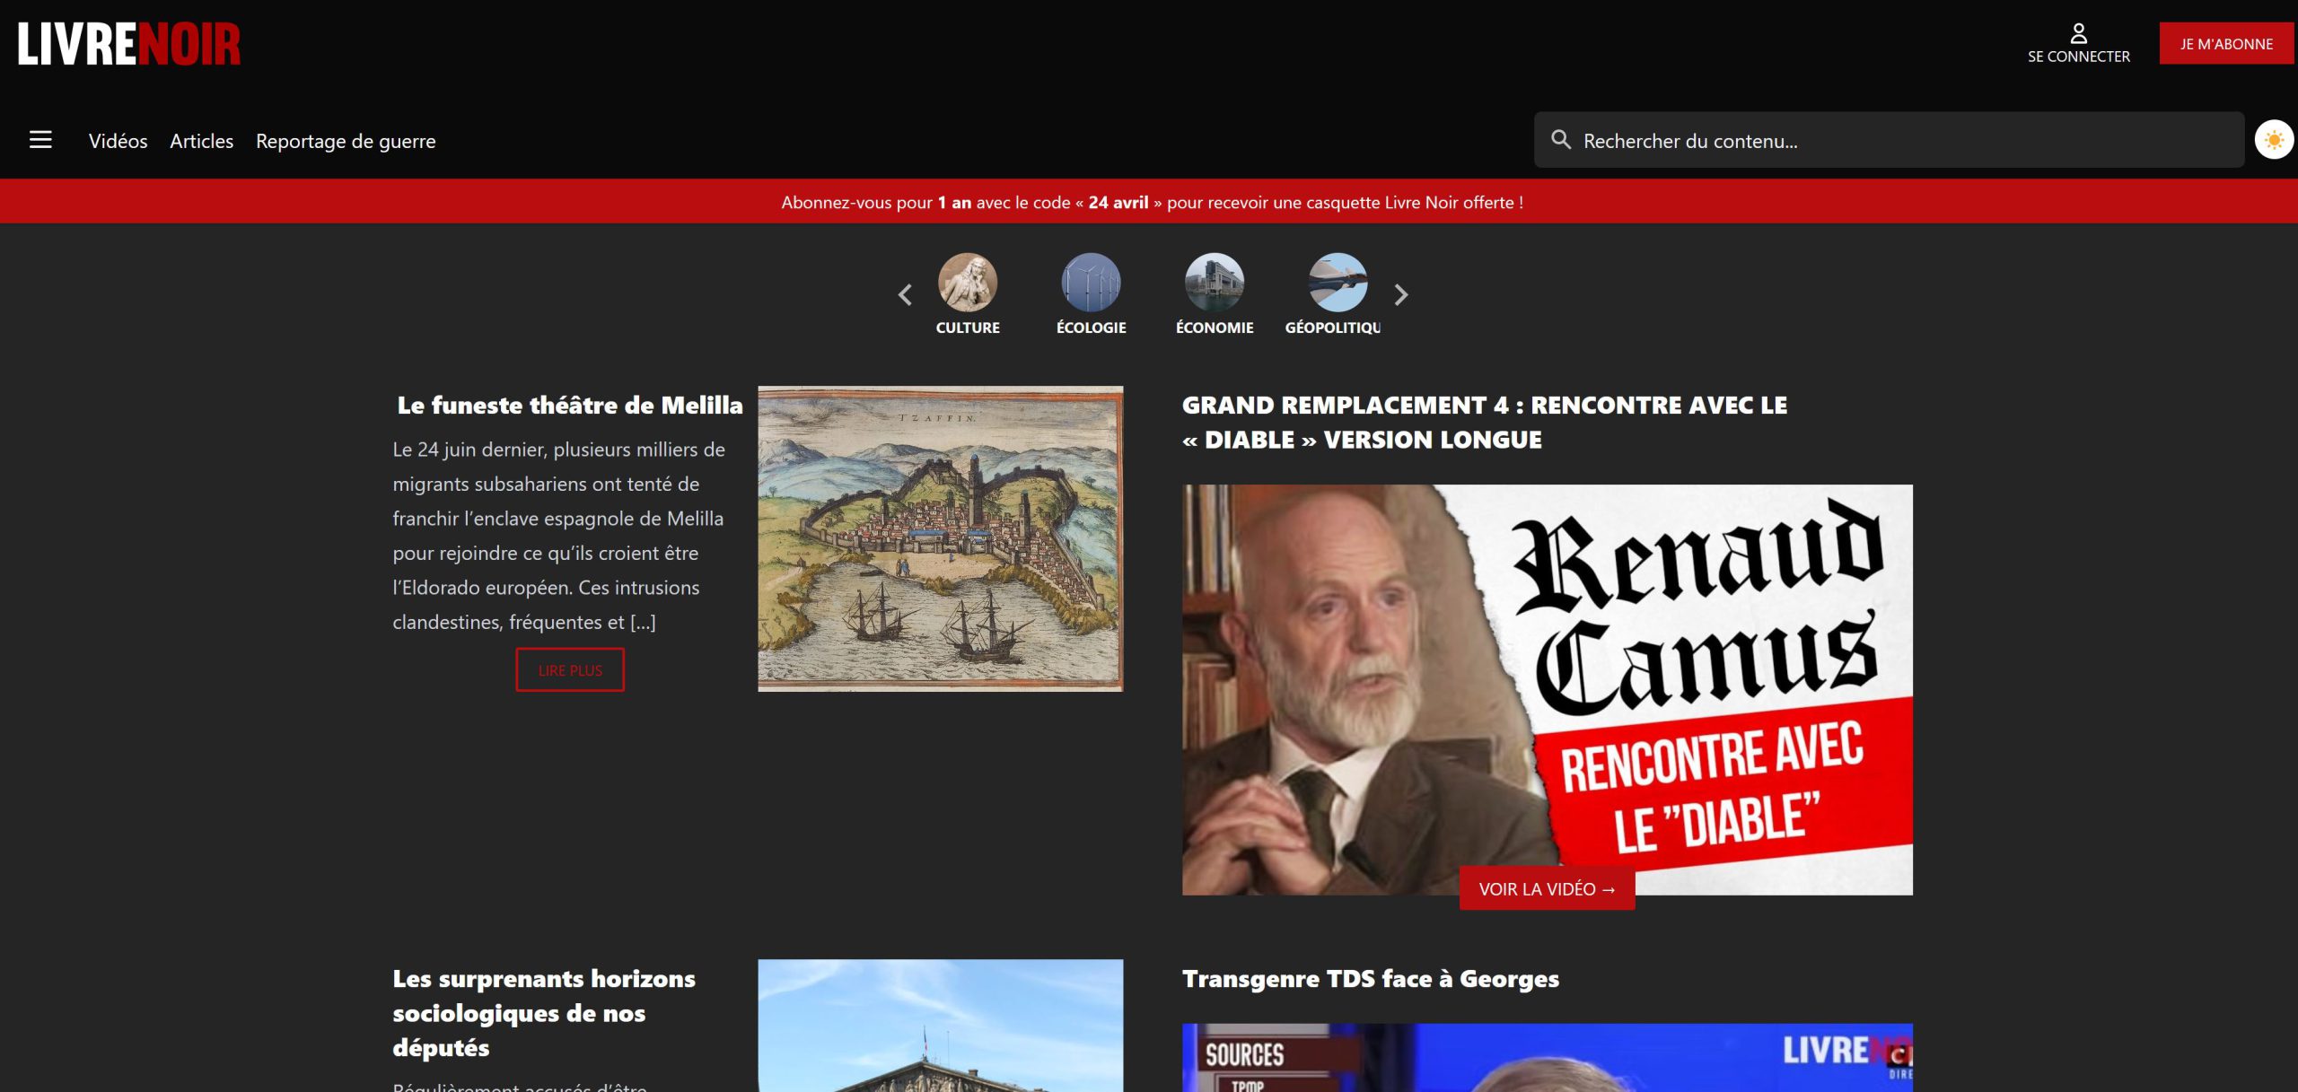Click the Se connecter link

click(2078, 57)
